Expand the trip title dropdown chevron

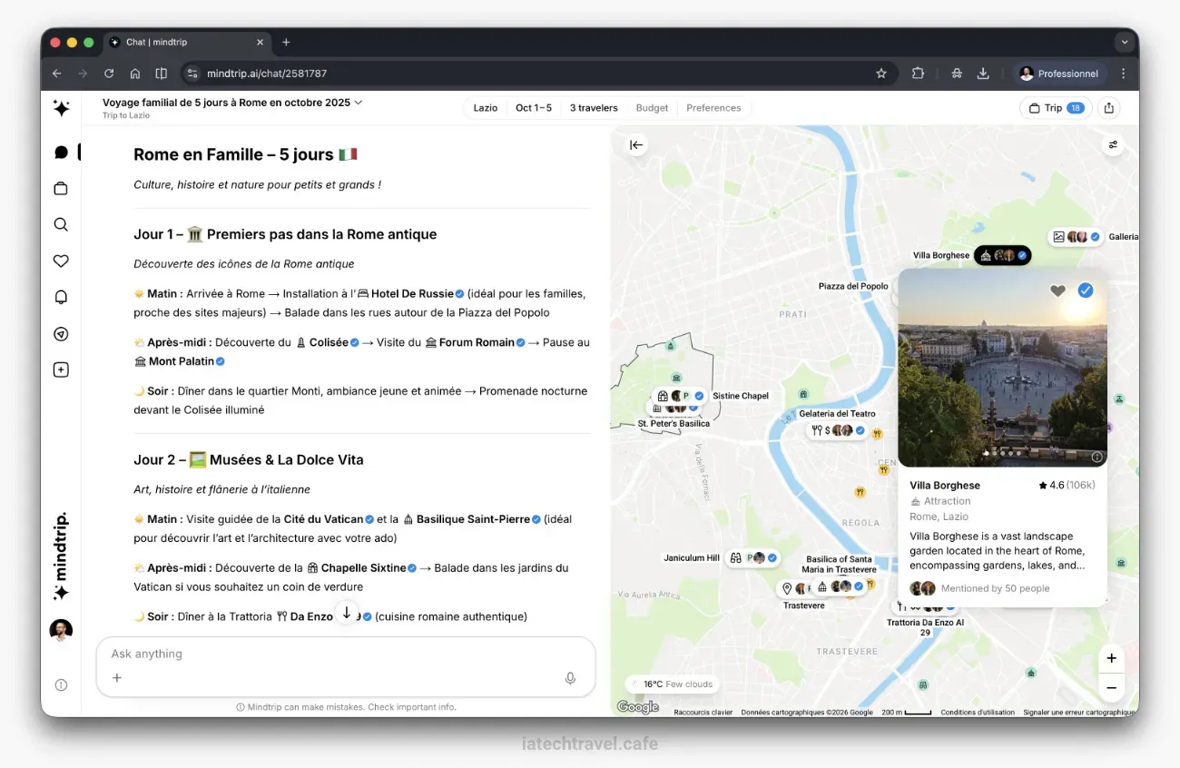[359, 103]
